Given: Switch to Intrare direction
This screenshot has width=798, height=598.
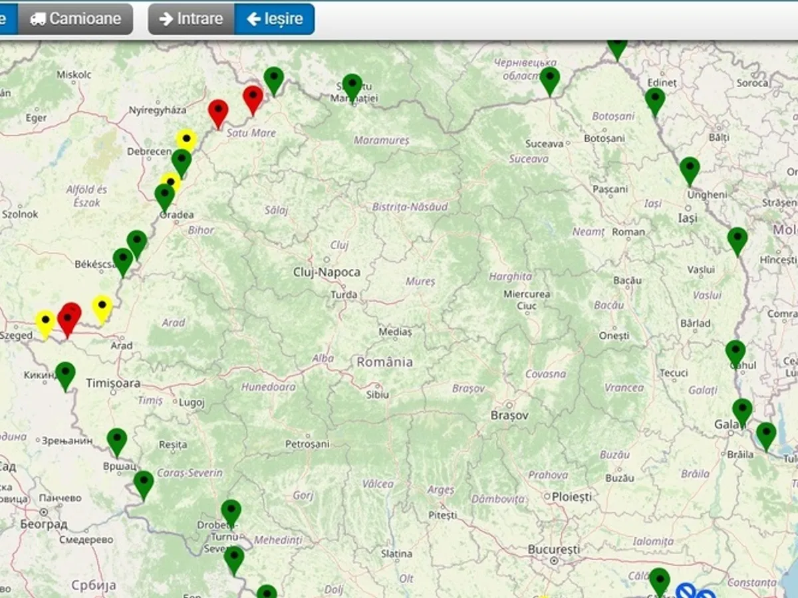Looking at the screenshot, I should [x=192, y=19].
